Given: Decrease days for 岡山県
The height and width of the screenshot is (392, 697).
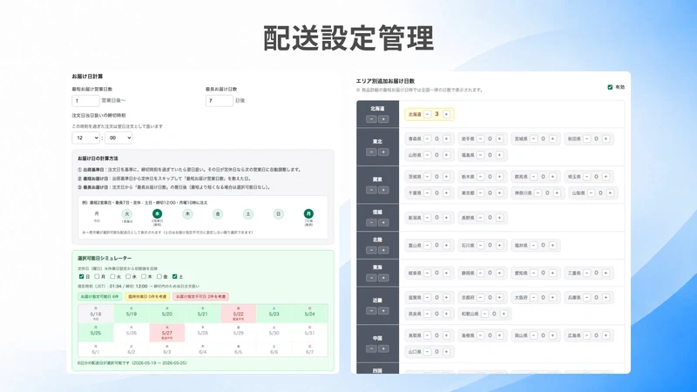Looking at the screenshot, I should (533, 335).
